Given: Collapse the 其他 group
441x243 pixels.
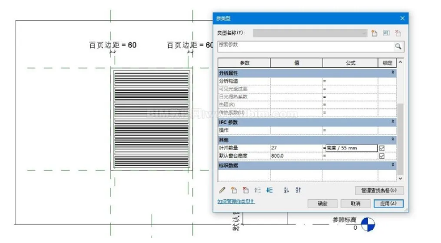Looking at the screenshot, I should [x=393, y=140].
